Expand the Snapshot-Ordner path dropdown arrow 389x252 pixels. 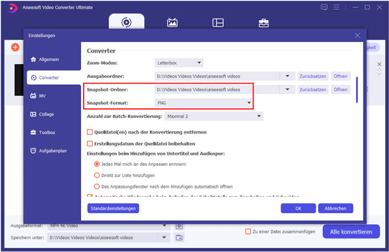[x=287, y=89]
